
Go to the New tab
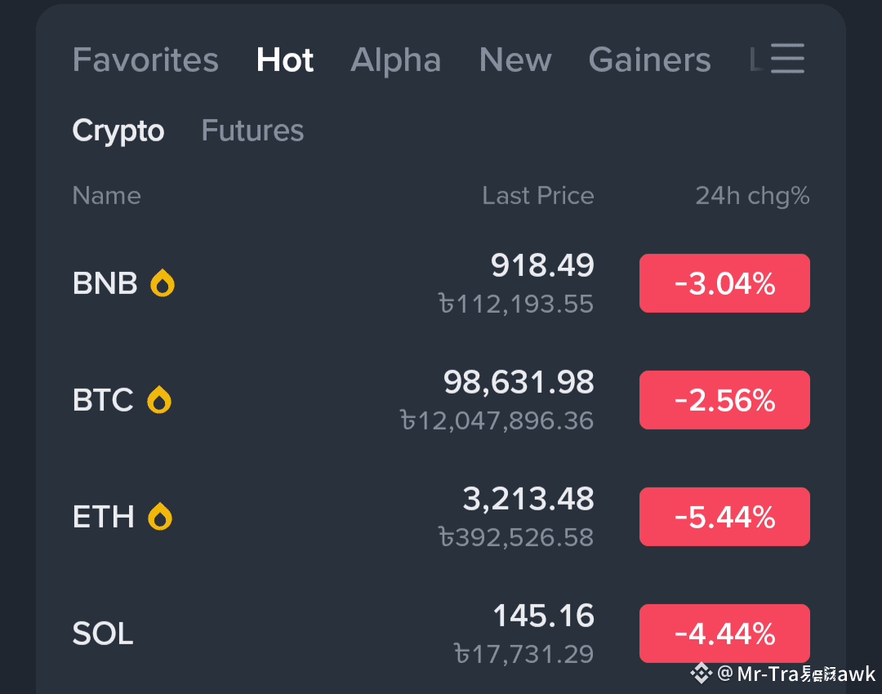point(515,60)
